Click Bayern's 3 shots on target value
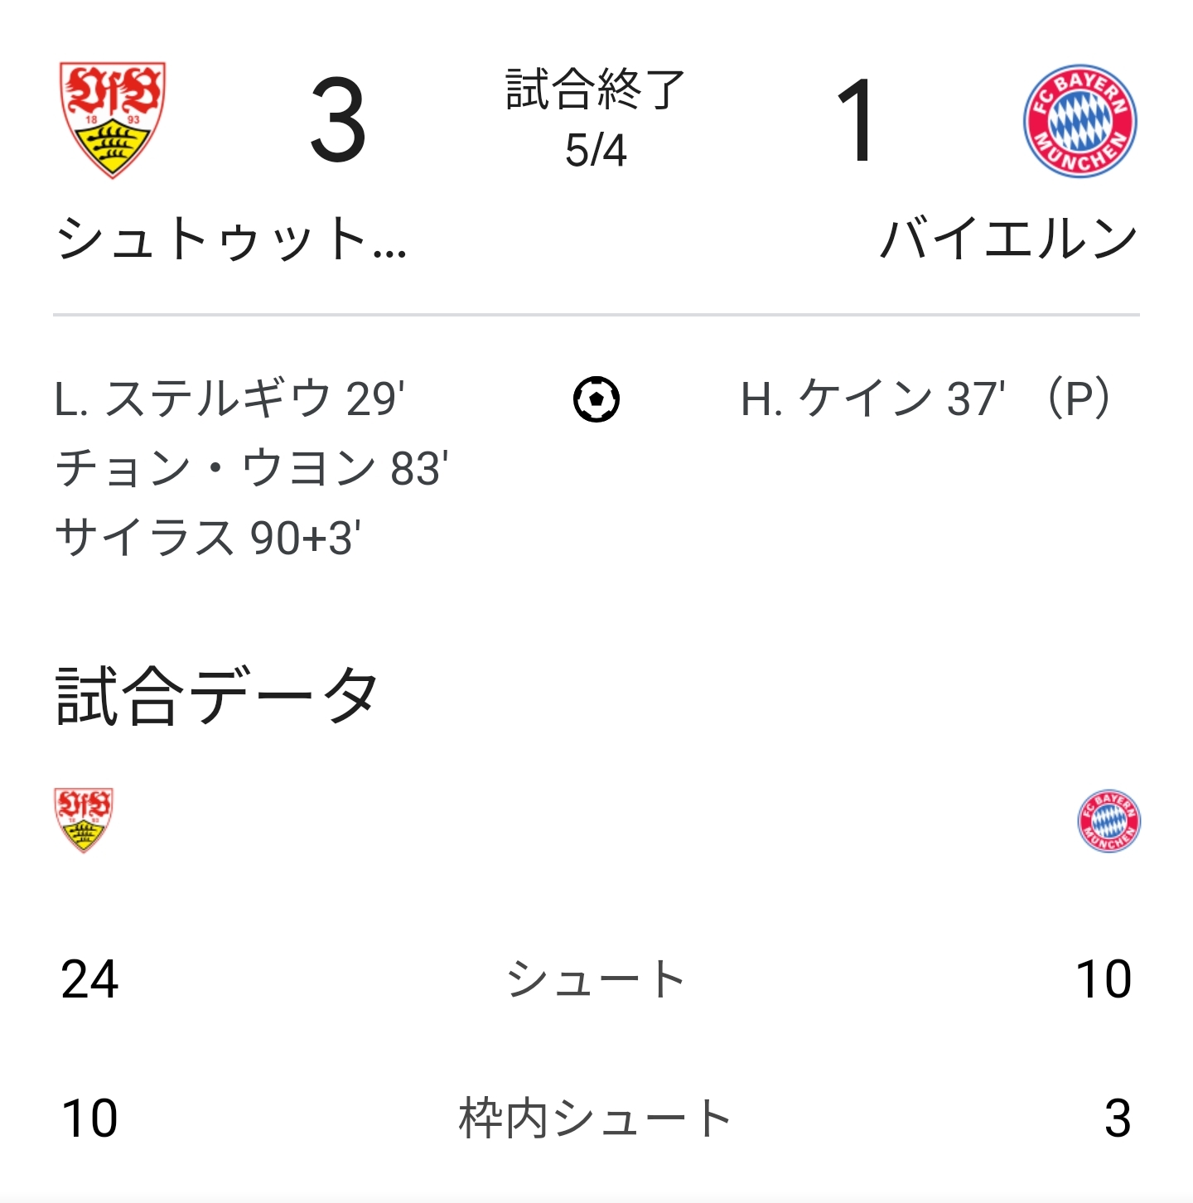Screen dimensions: 1193x1203 pos(1117,1118)
